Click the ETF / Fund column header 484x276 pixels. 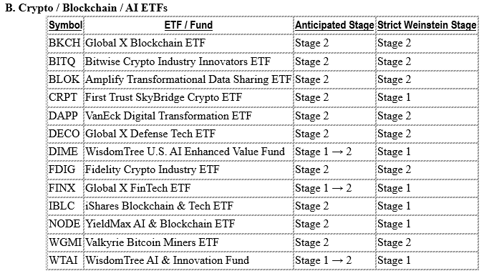188,25
